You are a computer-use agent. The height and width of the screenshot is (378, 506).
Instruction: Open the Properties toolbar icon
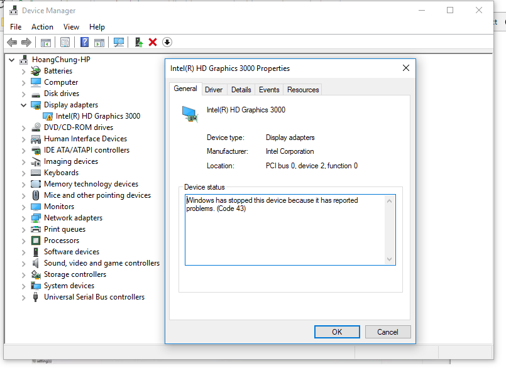tap(65, 42)
